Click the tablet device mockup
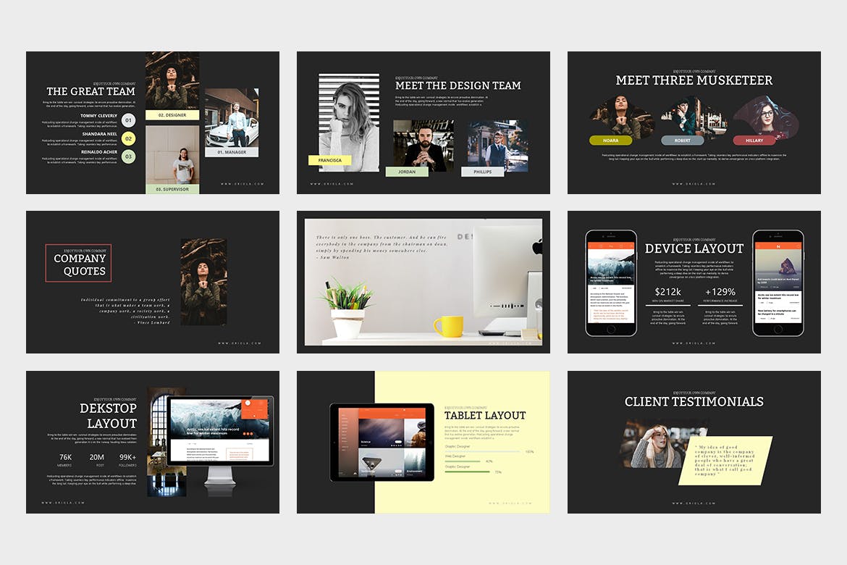The image size is (847, 565). 382,442
